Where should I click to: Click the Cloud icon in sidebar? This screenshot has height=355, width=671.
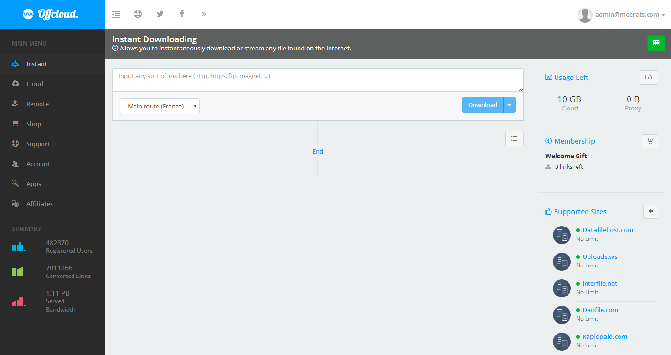coord(15,84)
